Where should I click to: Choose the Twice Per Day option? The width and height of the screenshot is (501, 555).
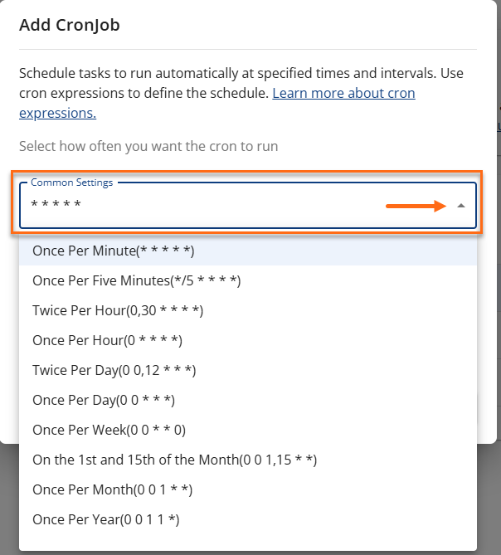pos(114,370)
